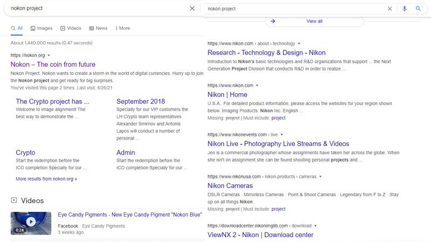The width and height of the screenshot is (431, 242).
Task: Open 'Nikon Live - Photography Live Streams & Videos'
Action: coord(278,144)
